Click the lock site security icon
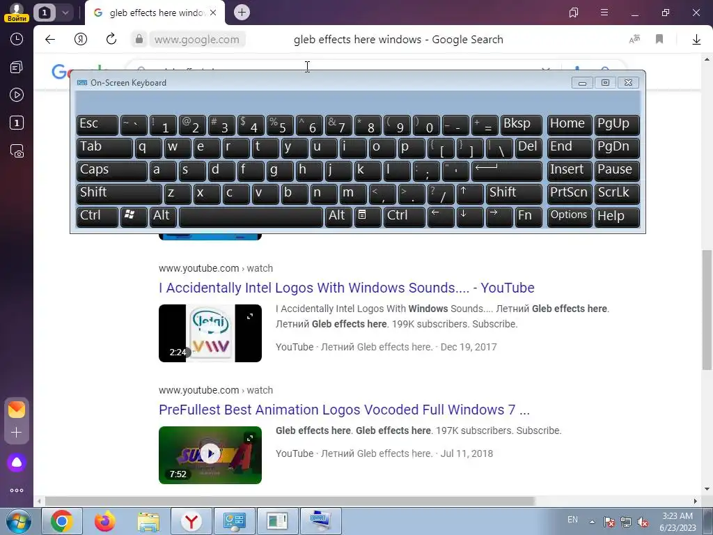Viewport: 713px width, 535px height. [139, 40]
